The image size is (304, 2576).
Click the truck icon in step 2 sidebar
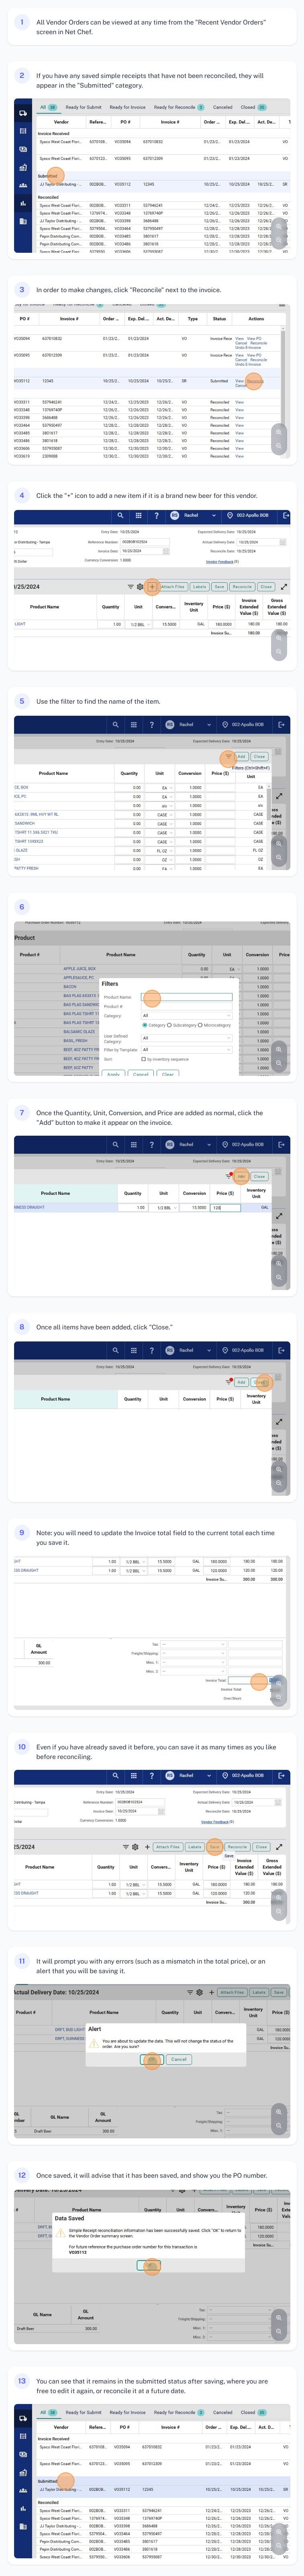click(x=22, y=113)
